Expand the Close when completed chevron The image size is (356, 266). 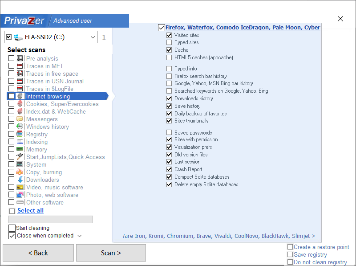79,236
